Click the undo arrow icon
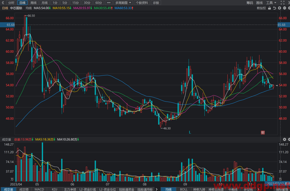Viewport: 290px width, 191px height. pos(274,8)
